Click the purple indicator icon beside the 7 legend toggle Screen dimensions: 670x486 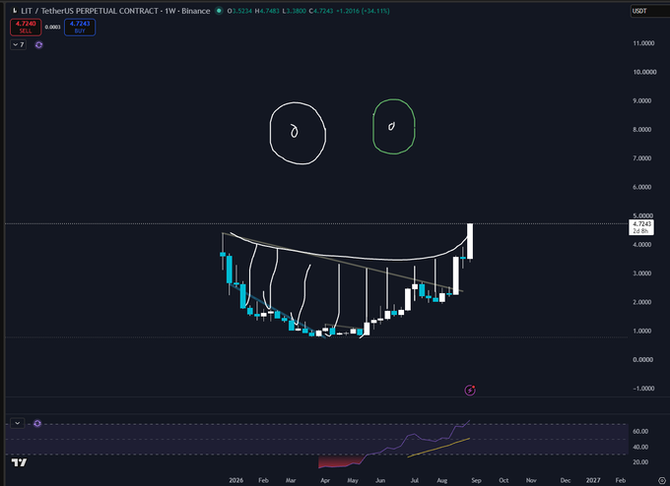click(x=38, y=45)
